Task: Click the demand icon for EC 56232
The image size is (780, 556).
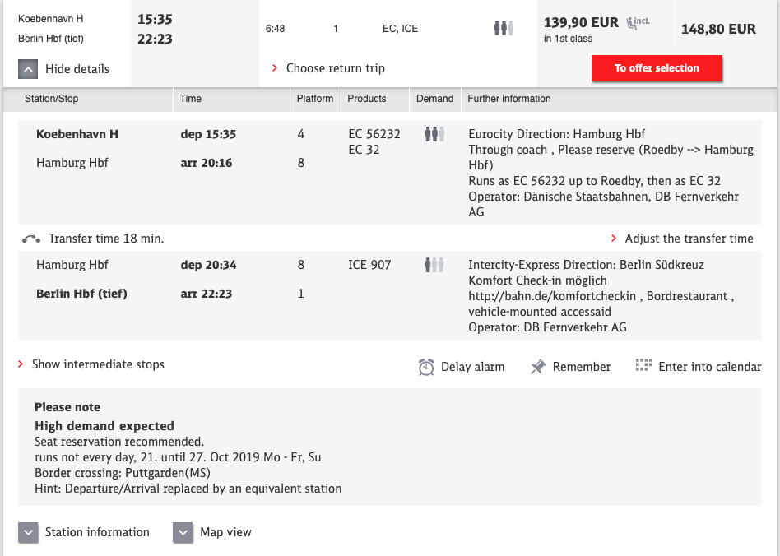Action: (434, 134)
